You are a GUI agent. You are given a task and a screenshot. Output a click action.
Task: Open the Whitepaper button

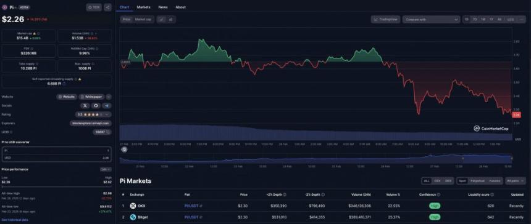pos(92,97)
